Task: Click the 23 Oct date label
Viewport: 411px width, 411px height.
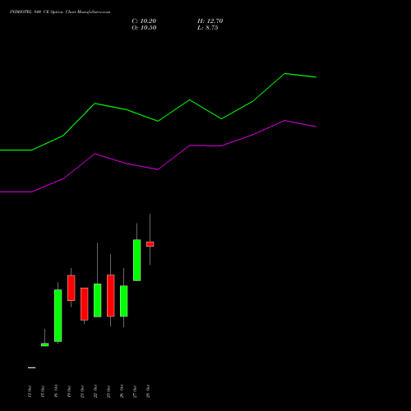Action: pyautogui.click(x=109, y=391)
